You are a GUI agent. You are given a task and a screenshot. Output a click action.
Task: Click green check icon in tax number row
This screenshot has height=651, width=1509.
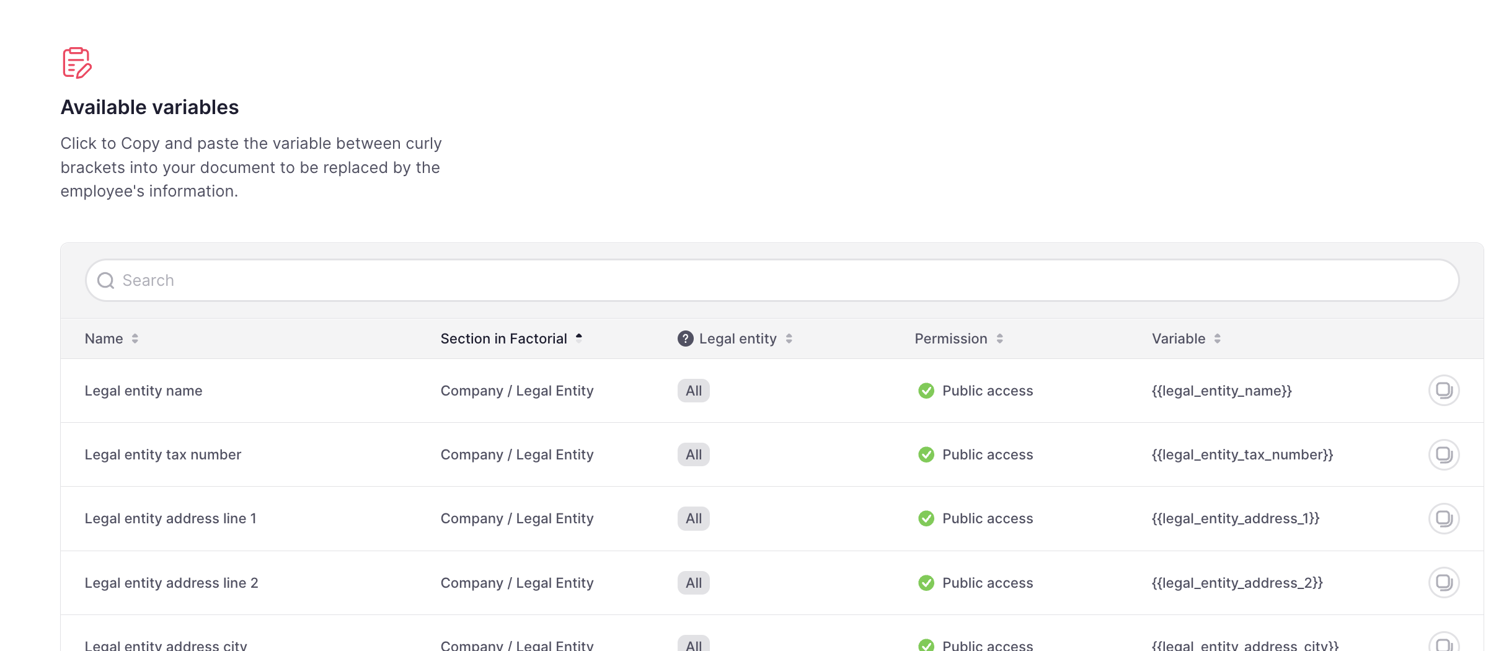pos(926,454)
